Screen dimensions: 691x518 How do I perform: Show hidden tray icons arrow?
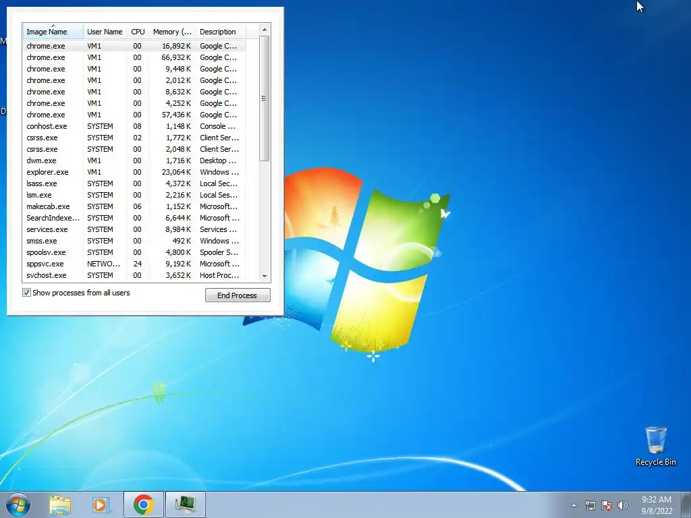(x=574, y=505)
